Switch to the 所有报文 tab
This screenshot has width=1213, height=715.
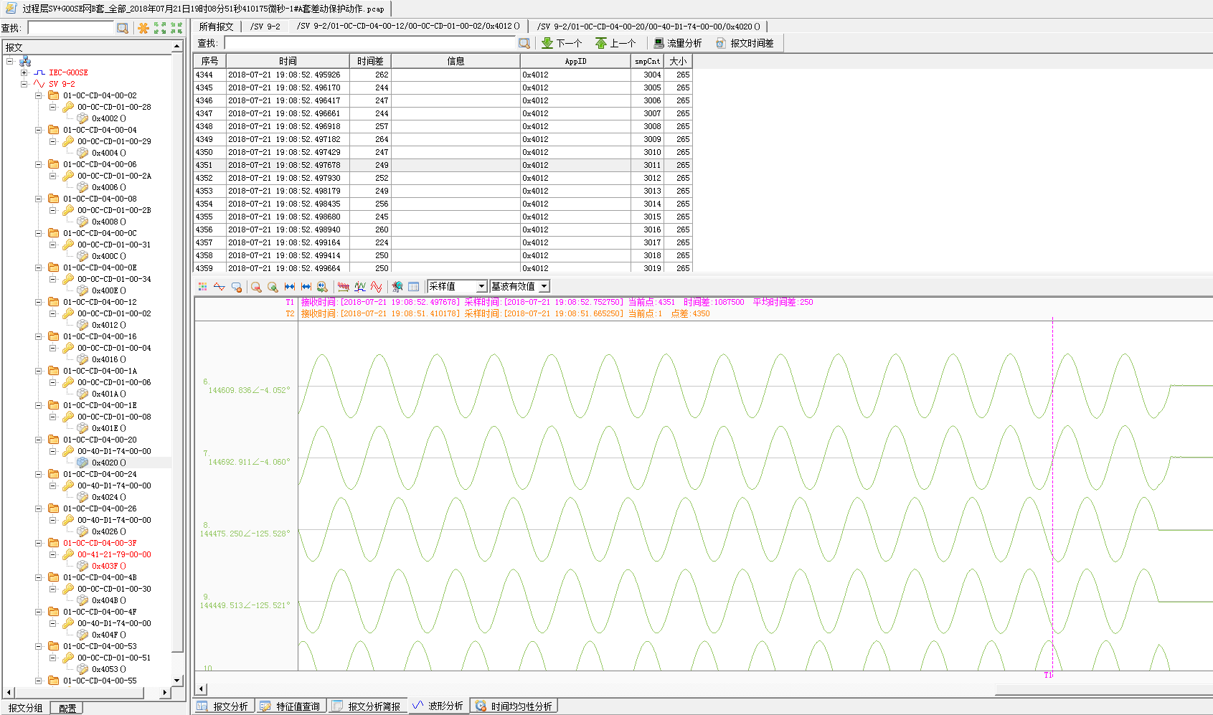217,27
